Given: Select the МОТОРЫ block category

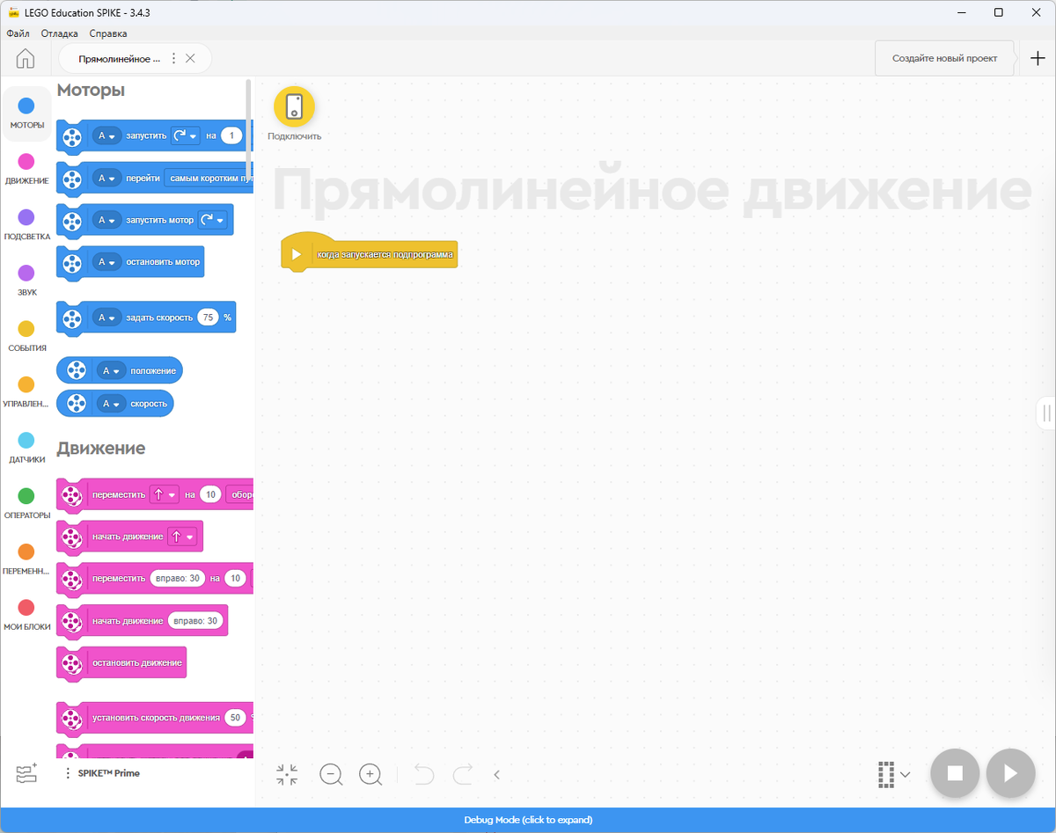Looking at the screenshot, I should point(26,114).
